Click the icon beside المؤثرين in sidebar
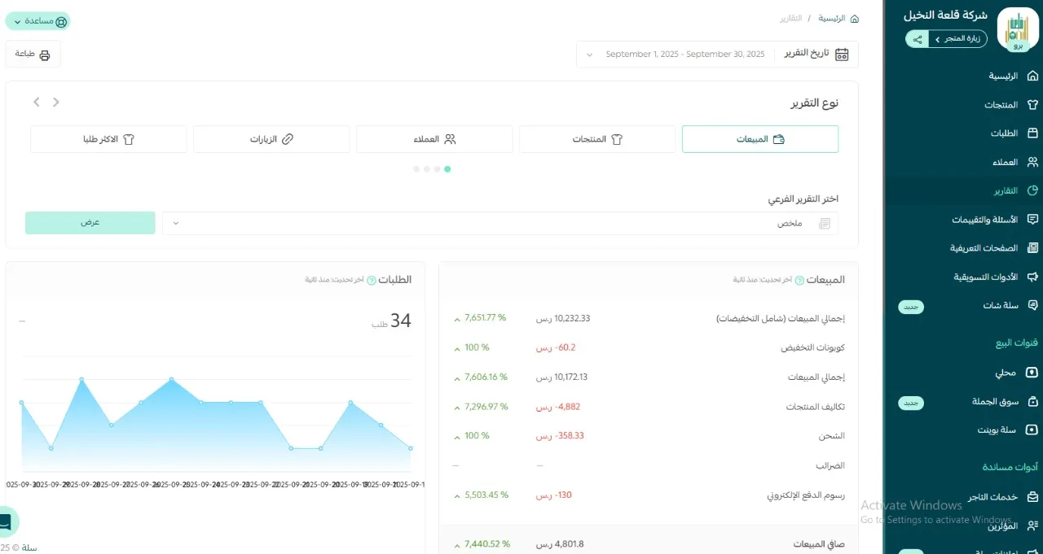Image resolution: width=1043 pixels, height=554 pixels. coord(1032,526)
